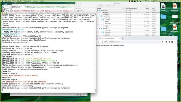181x102 pixels.
Task: Collapse the usuarios folder
Action: pos(99,28)
